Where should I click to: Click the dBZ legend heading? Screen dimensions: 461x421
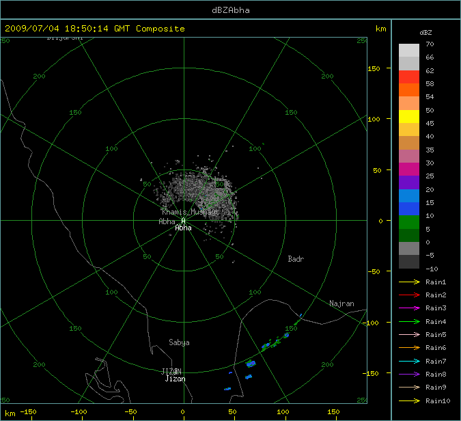[x=425, y=33]
